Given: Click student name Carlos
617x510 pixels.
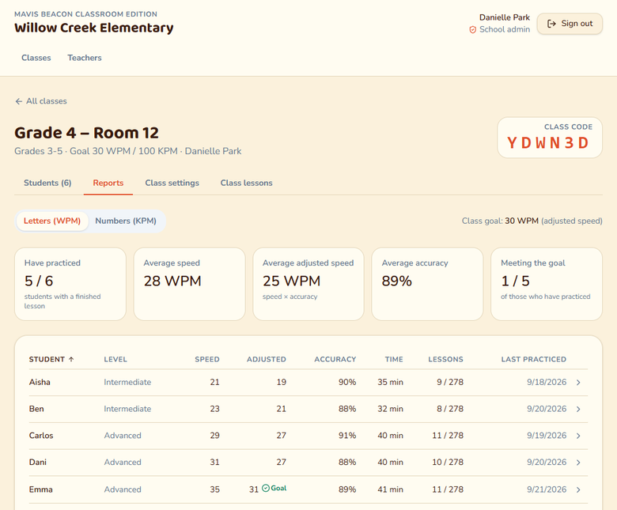Looking at the screenshot, I should (41, 436).
